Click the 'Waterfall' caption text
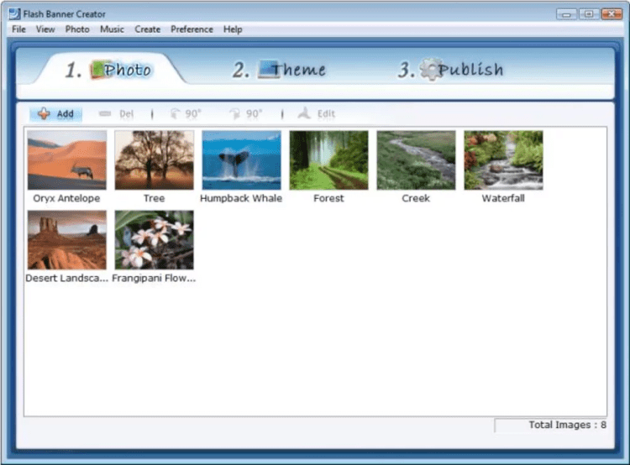The width and height of the screenshot is (630, 465). [503, 198]
